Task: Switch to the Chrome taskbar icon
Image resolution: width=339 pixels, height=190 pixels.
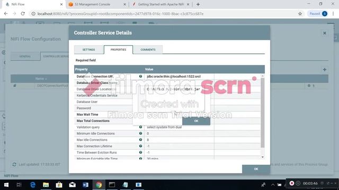Action: [99, 185]
